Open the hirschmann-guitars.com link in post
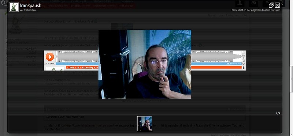The width and height of the screenshot is (293, 136). pyautogui.click(x=90, y=125)
